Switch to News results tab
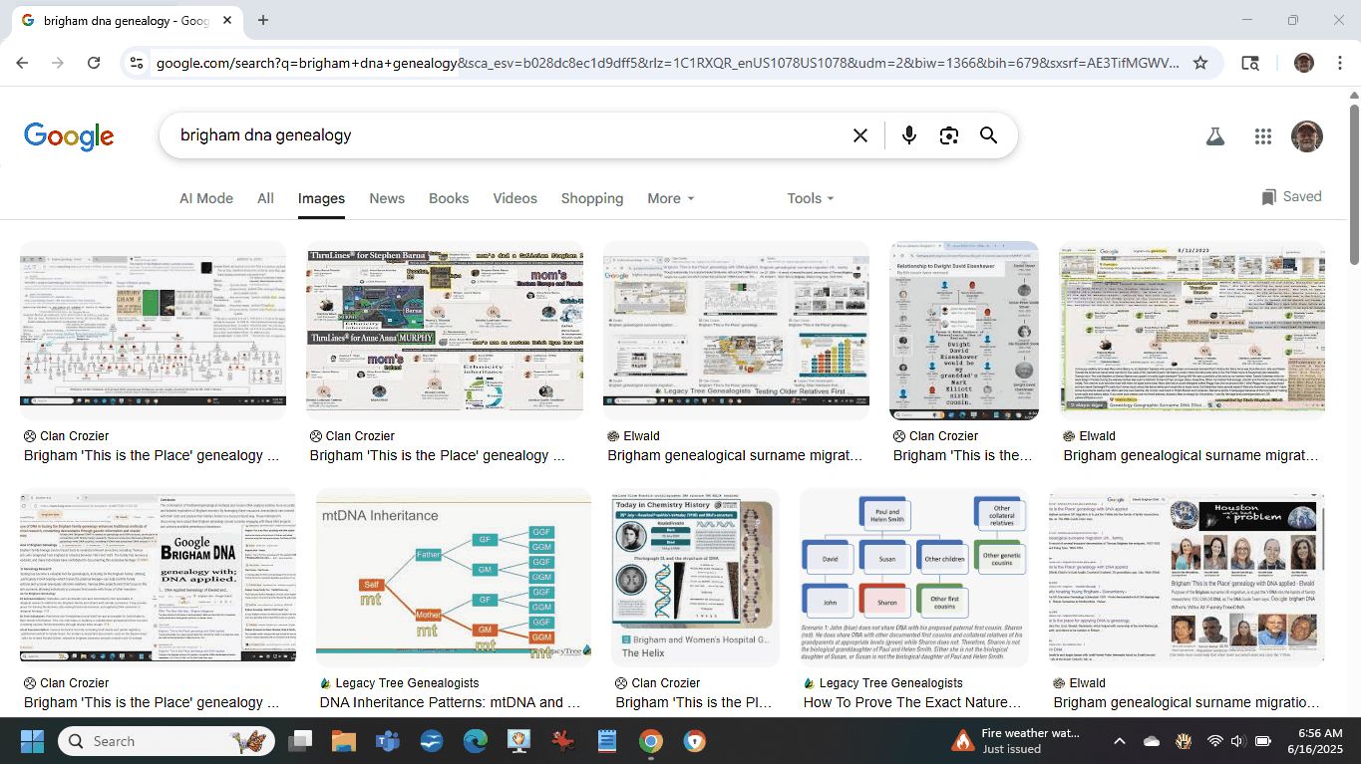The image size is (1361, 764). [387, 198]
